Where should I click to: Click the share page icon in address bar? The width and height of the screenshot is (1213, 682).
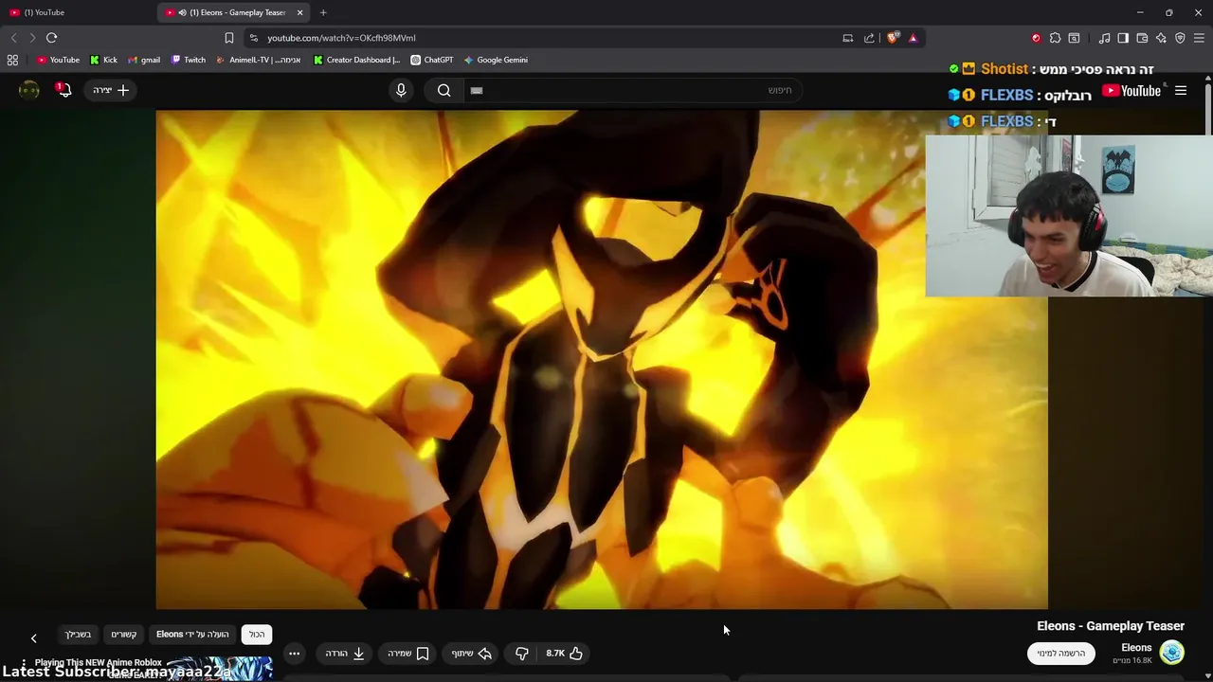tap(869, 38)
